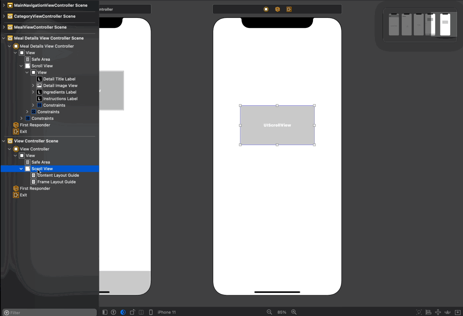The width and height of the screenshot is (463, 316).
Task: Click the 85% zoom level value
Action: tap(282, 312)
